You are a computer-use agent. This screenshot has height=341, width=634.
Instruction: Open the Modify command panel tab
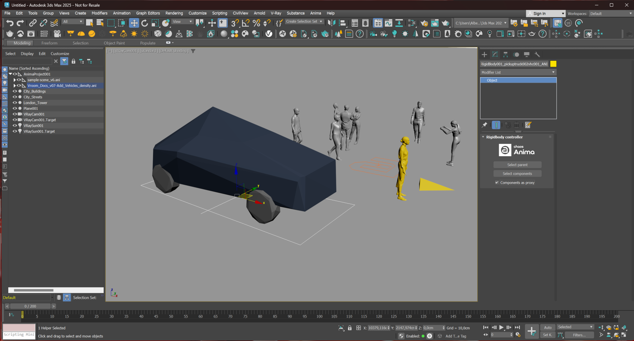coord(495,54)
